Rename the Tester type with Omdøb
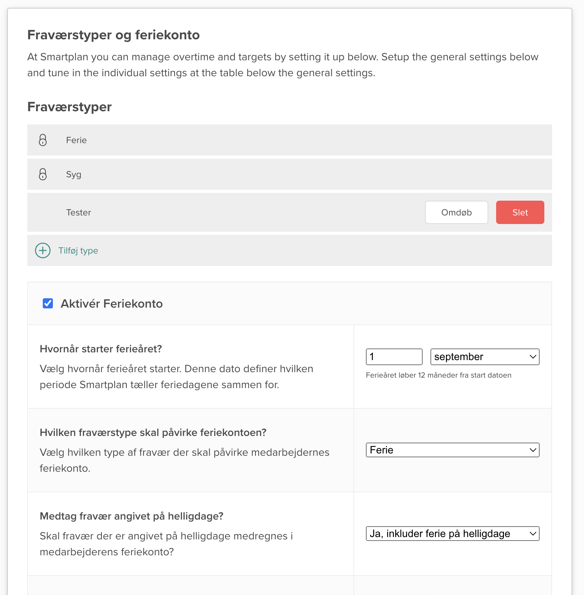Image resolution: width=584 pixels, height=595 pixels. [456, 212]
